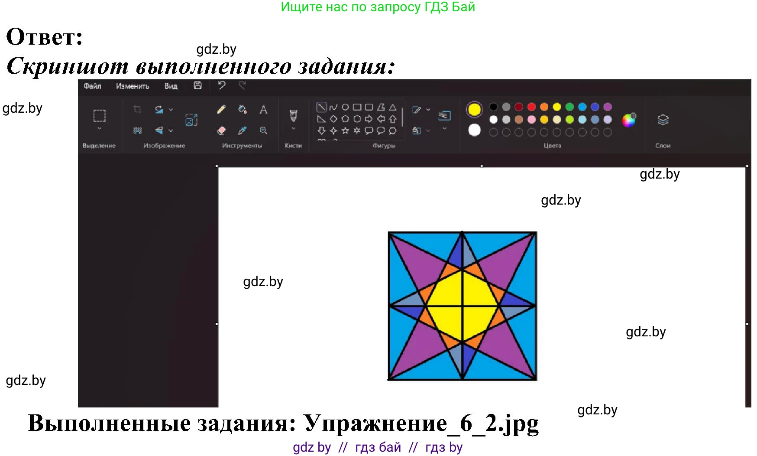757x456 pixels.
Task: Open the shape outline dropdown
Action: pos(428,110)
